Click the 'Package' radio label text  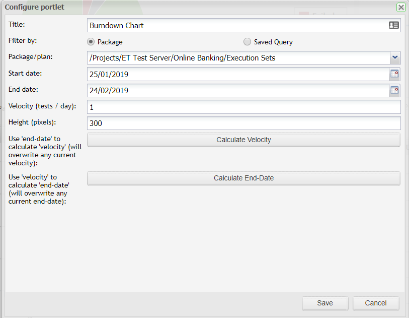tap(110, 42)
